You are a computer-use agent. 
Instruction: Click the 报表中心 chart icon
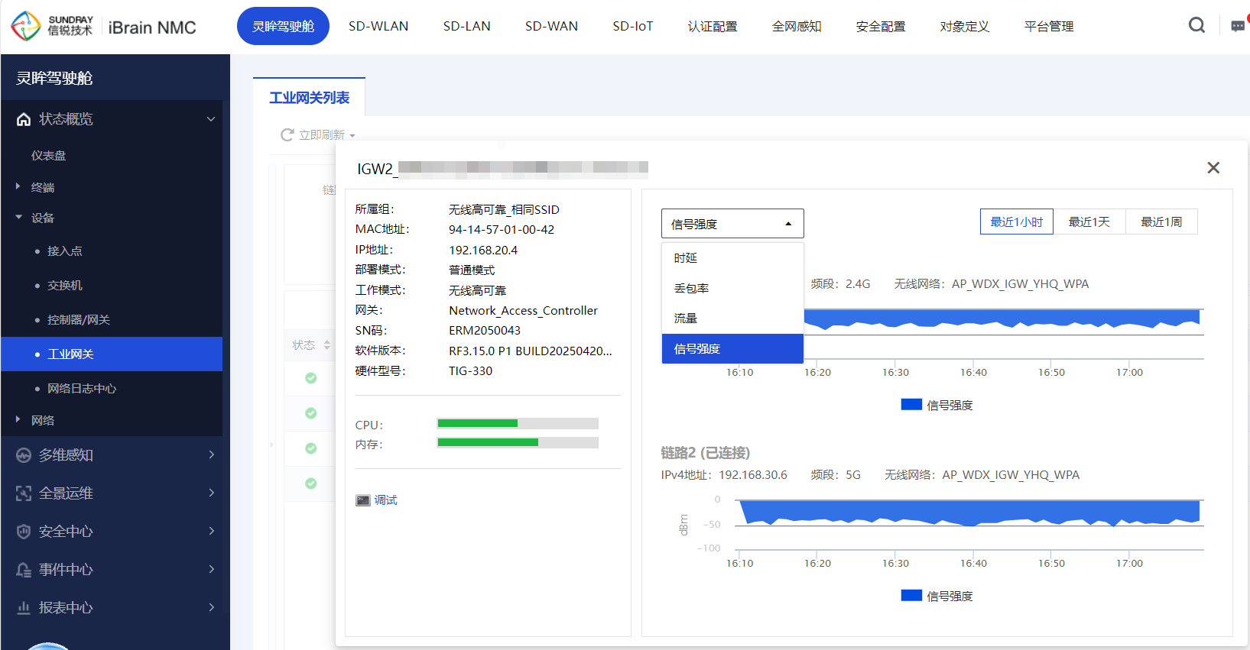pos(24,608)
